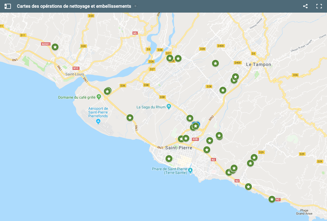327x221 pixels.
Task: Select the star marker southeast of La Saga du Rhum
Action: 190,119
